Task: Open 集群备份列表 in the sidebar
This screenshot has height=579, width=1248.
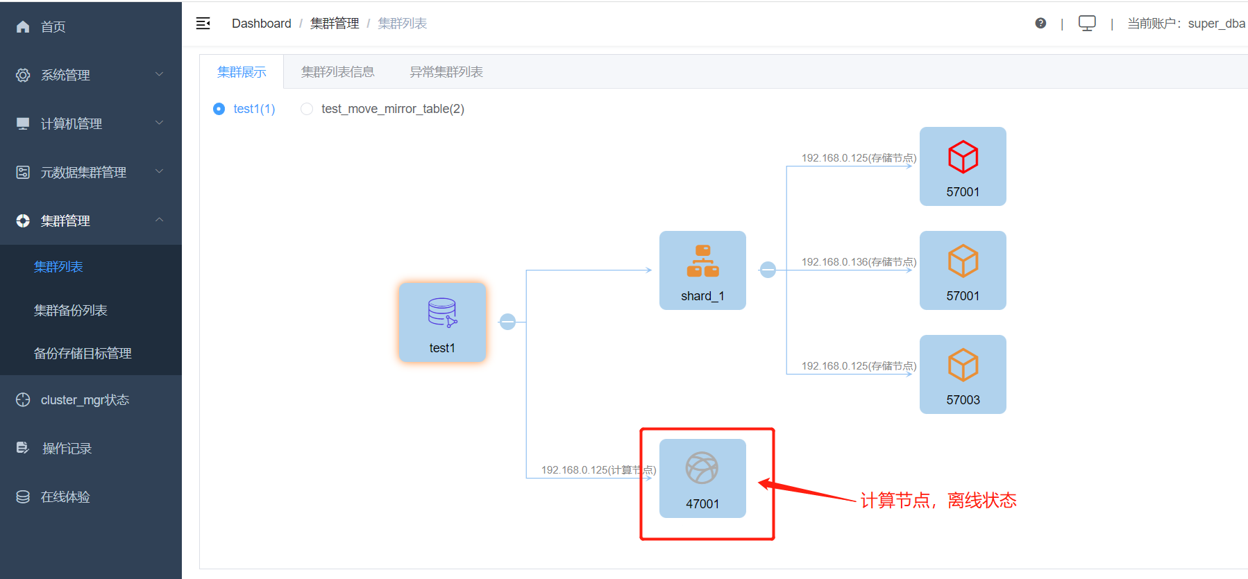Action: click(x=71, y=310)
